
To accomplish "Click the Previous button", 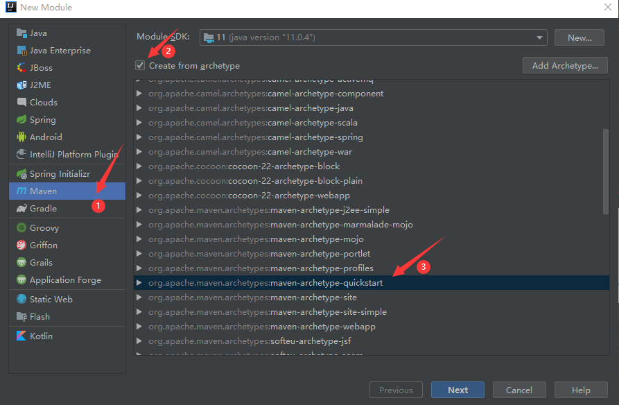I will point(396,390).
